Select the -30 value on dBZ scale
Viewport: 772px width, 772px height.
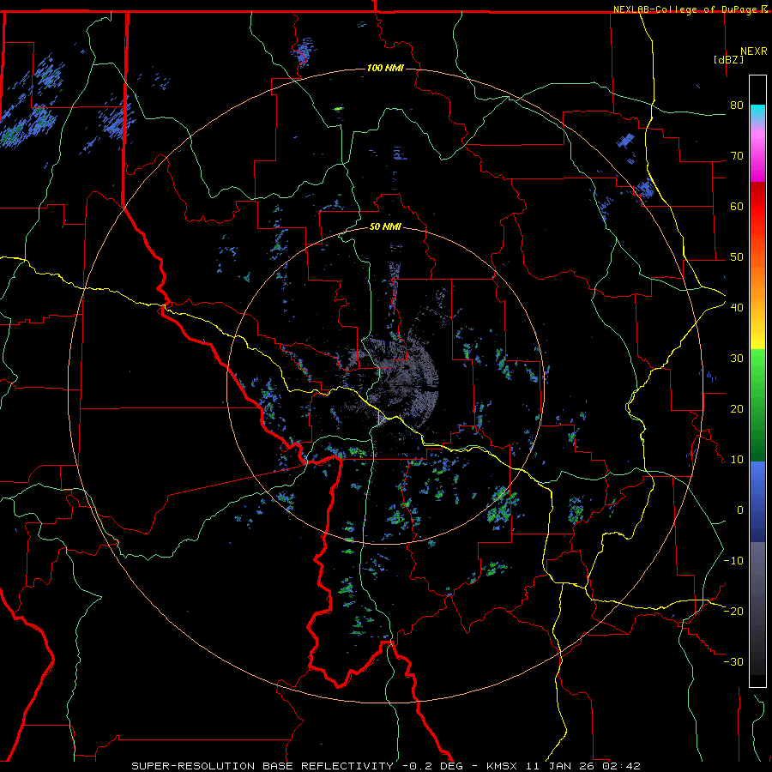tap(733, 661)
